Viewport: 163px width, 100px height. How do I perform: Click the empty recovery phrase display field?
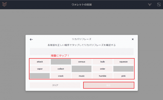click(x=81, y=52)
